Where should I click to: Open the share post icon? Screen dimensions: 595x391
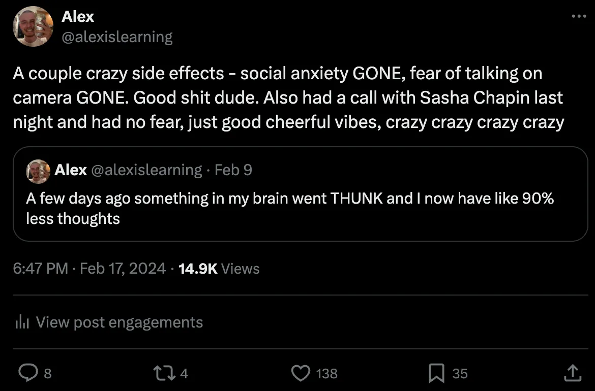pos(572,374)
